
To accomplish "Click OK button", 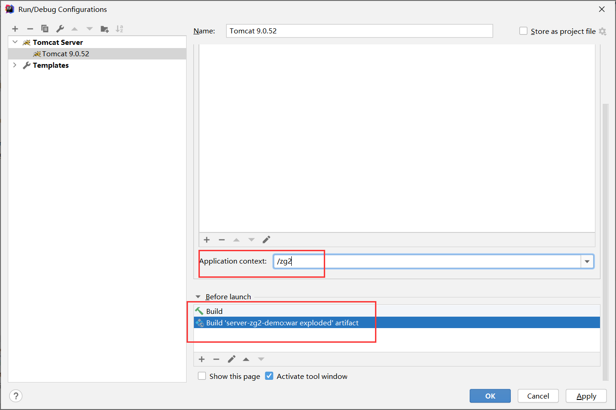I will pos(490,396).
